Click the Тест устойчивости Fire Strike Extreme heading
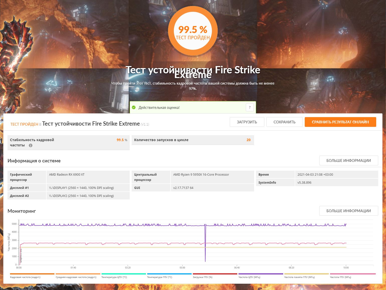This screenshot has height=290, width=386. click(x=193, y=72)
